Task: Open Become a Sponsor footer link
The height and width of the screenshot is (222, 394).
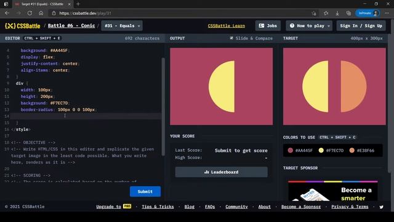Action: pyautogui.click(x=301, y=207)
